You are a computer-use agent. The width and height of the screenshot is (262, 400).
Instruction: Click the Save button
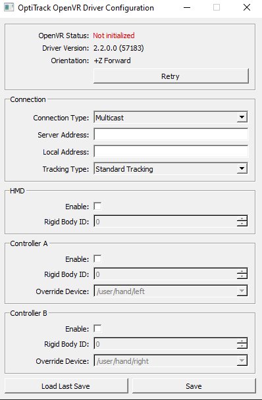point(194,386)
